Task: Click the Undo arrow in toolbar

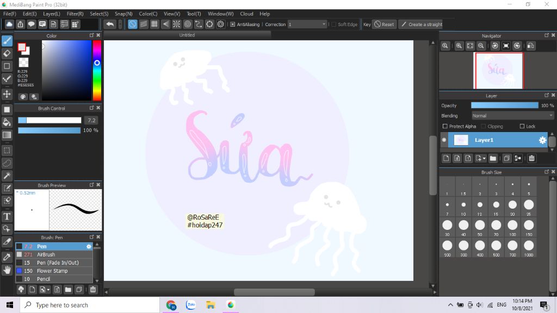Action: pos(110,24)
